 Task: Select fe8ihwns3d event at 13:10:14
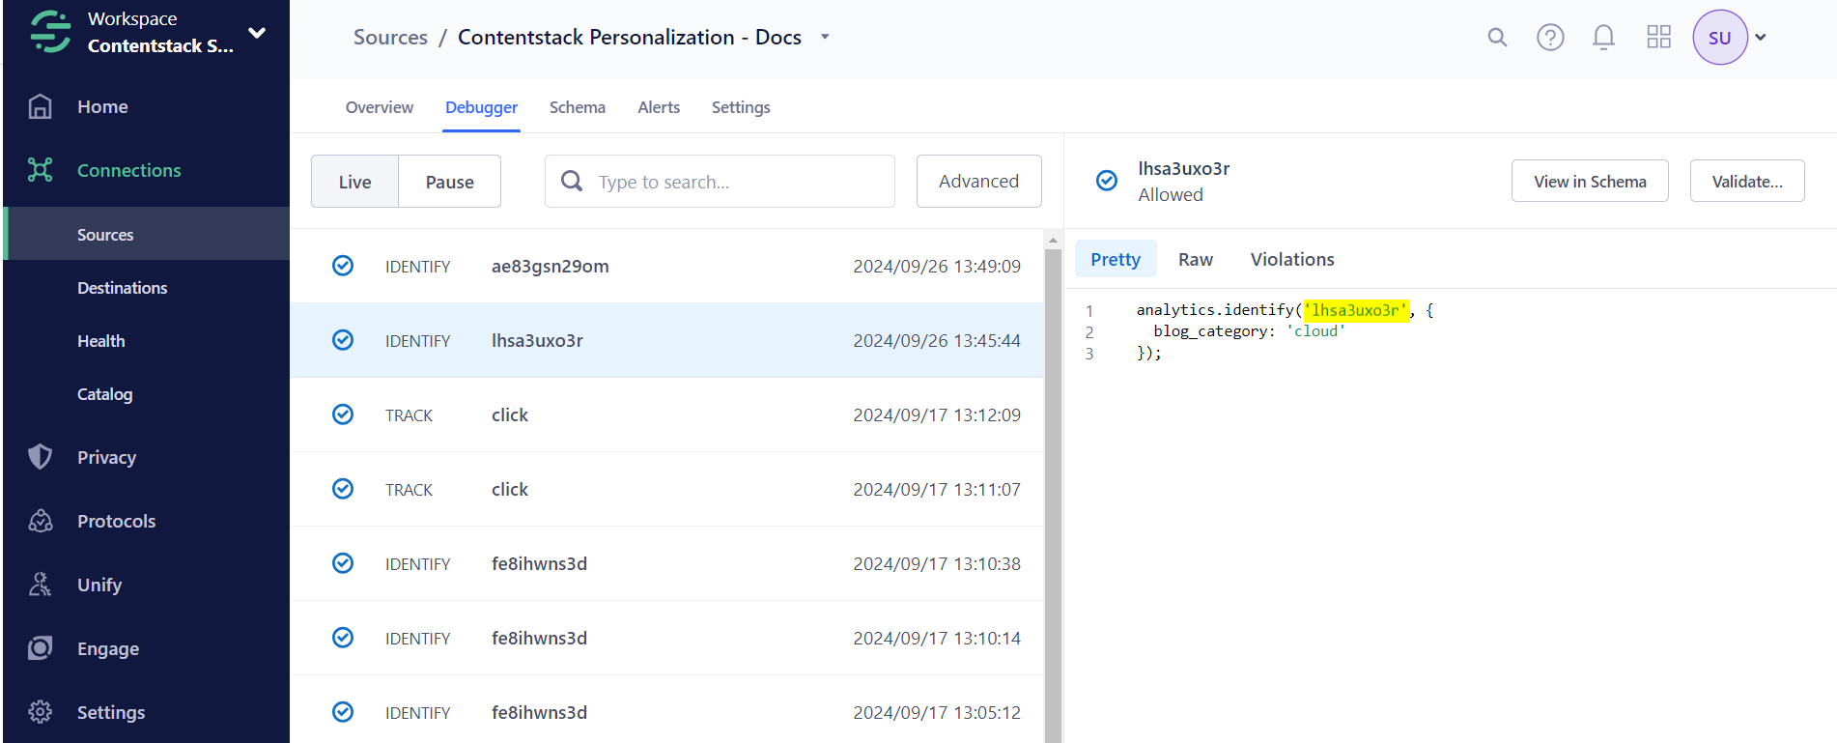click(666, 638)
